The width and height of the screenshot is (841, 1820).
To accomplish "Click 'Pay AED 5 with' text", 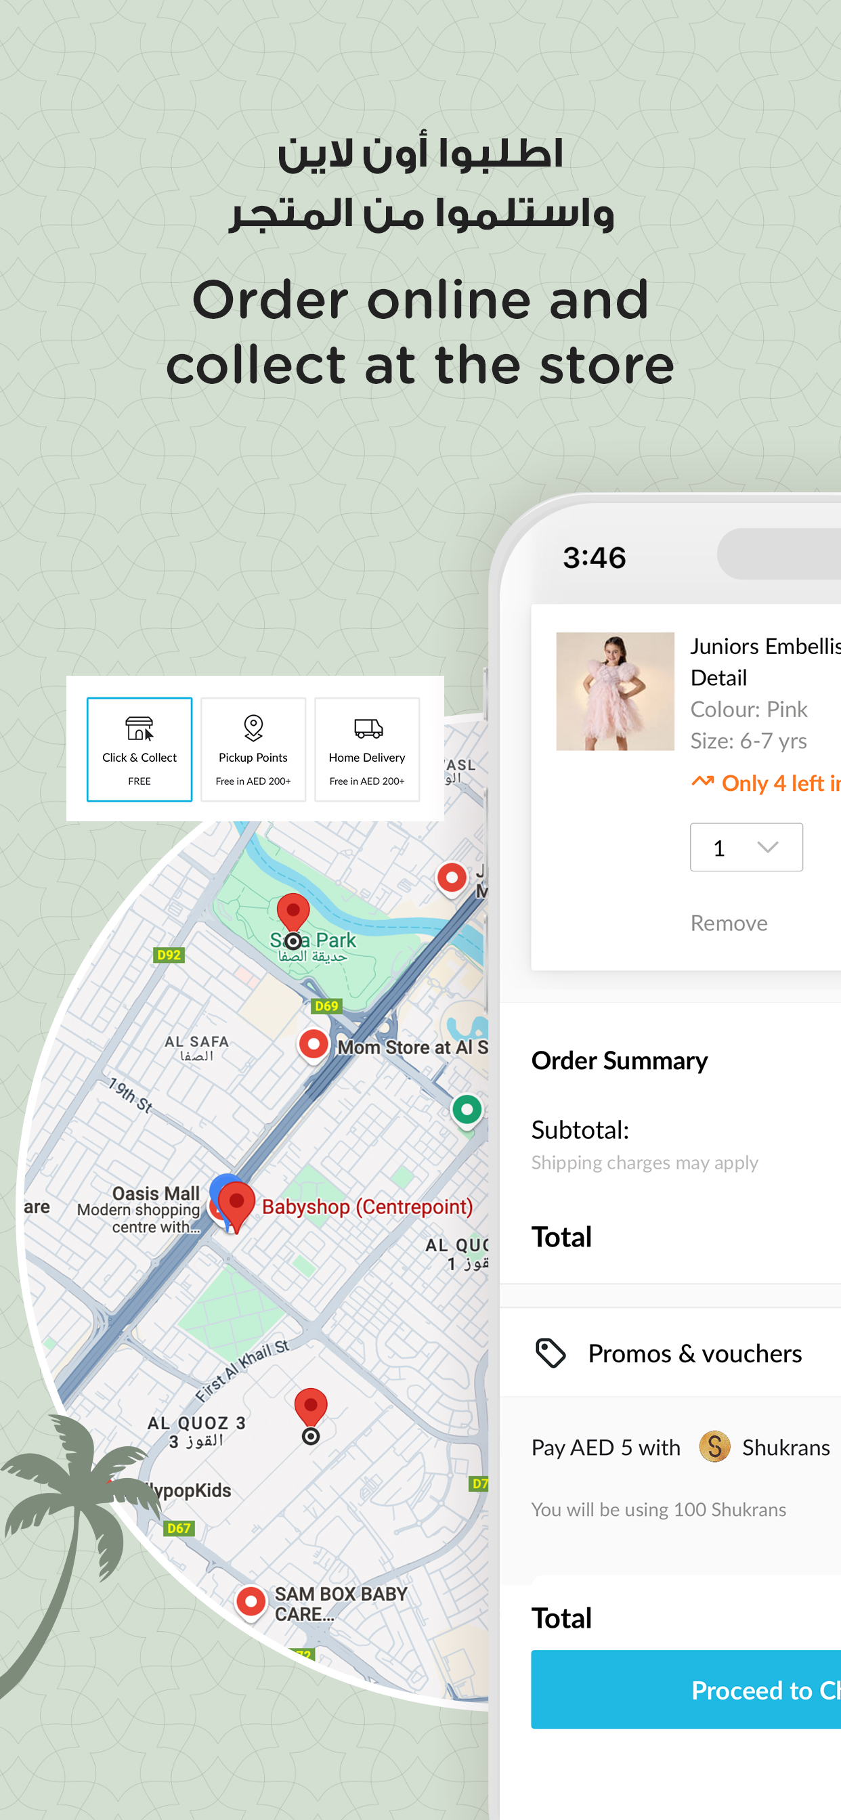I will [605, 1448].
